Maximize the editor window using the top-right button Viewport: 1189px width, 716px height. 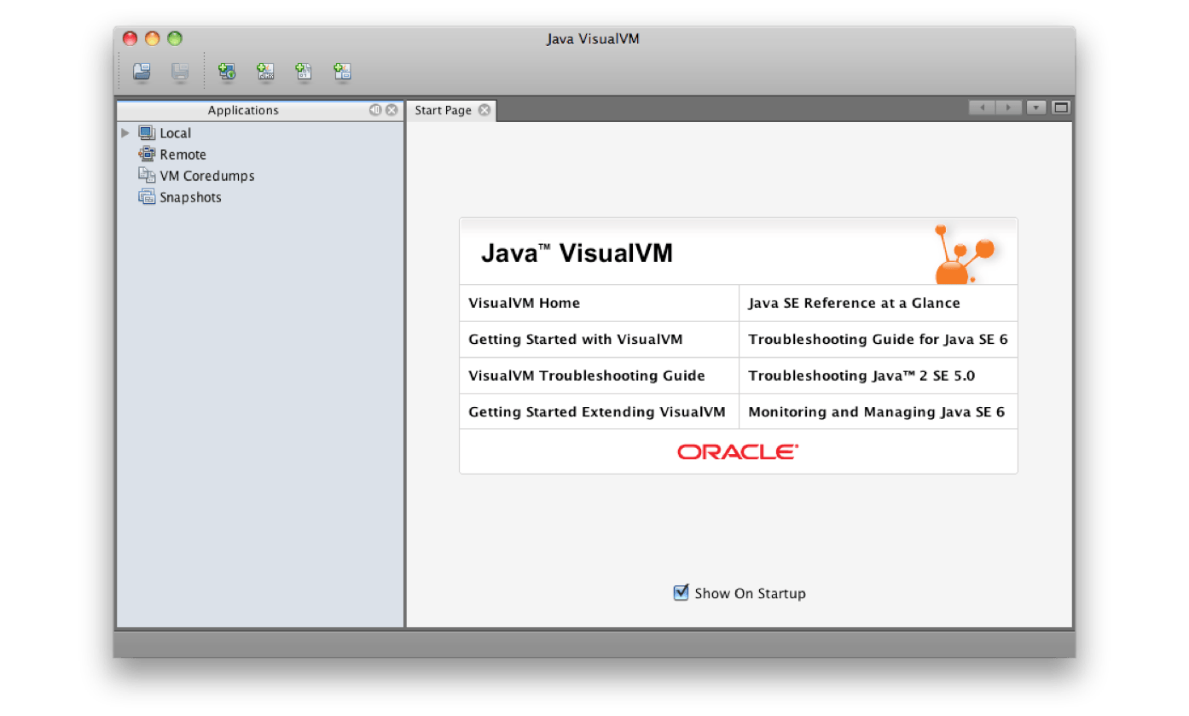pyautogui.click(x=1061, y=108)
